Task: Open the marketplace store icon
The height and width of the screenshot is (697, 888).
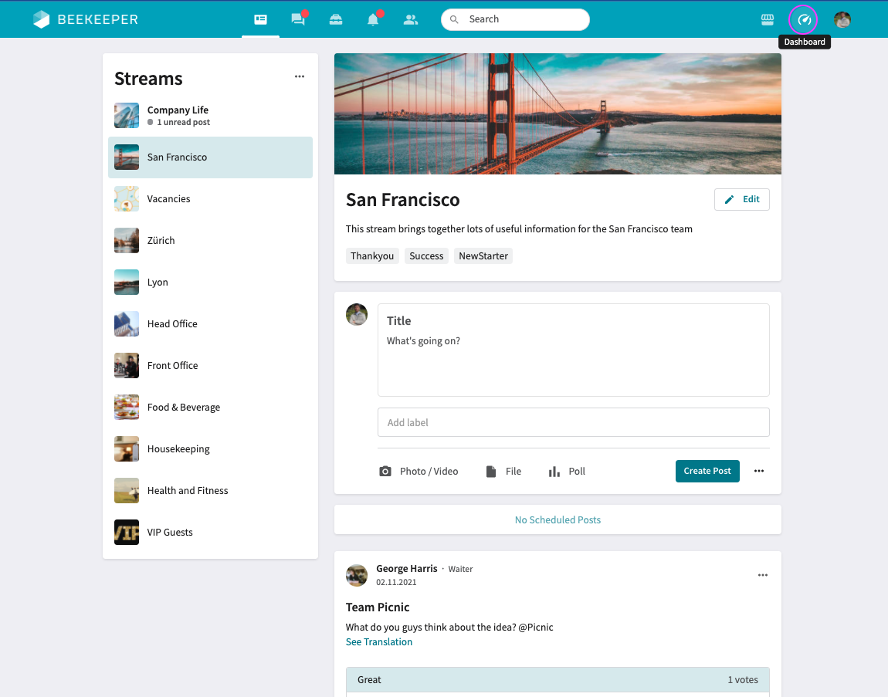Action: pos(767,19)
